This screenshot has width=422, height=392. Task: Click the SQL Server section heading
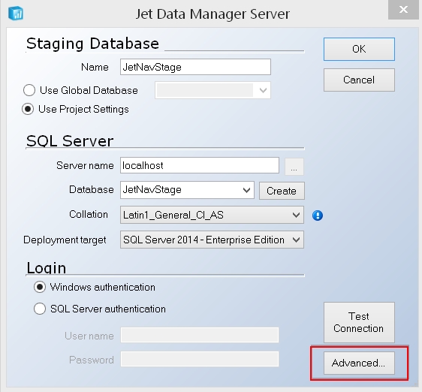tap(70, 141)
